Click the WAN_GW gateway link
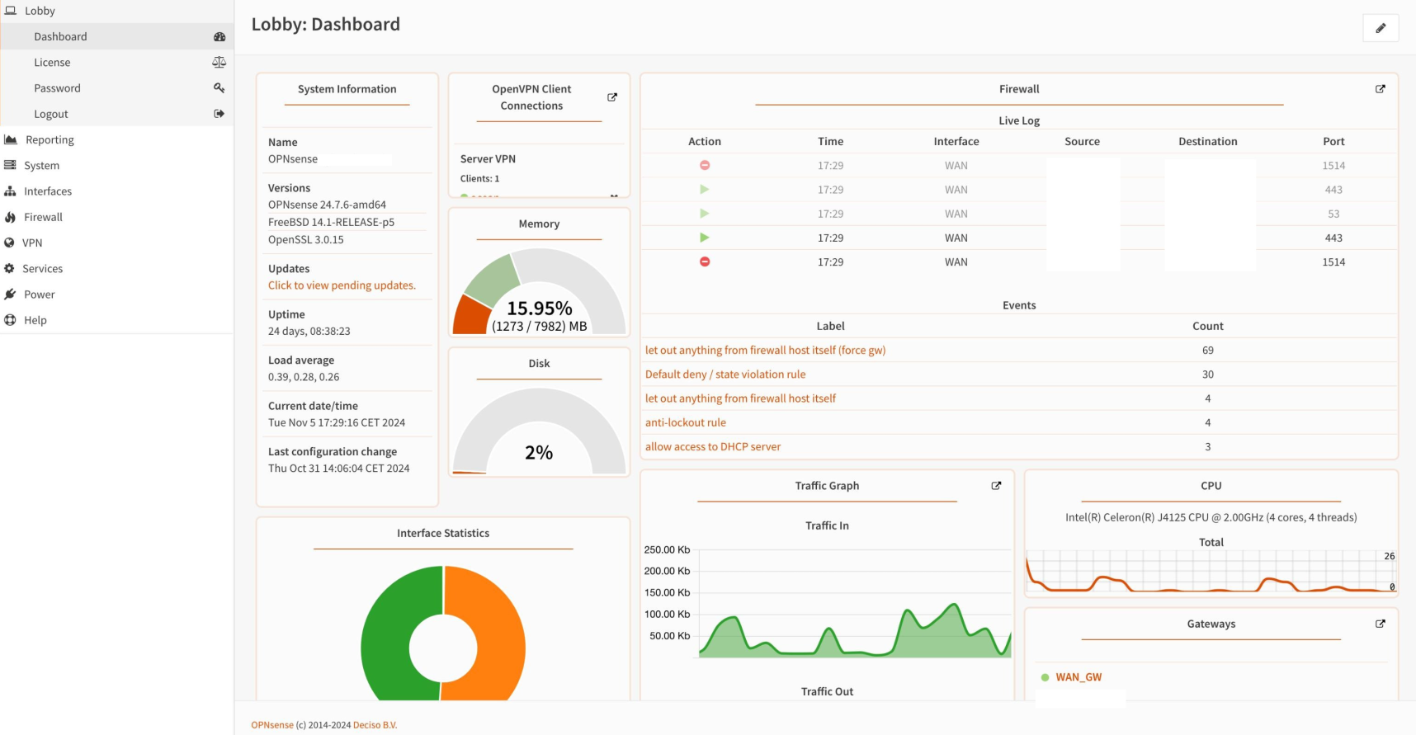1416x735 pixels. (x=1079, y=677)
